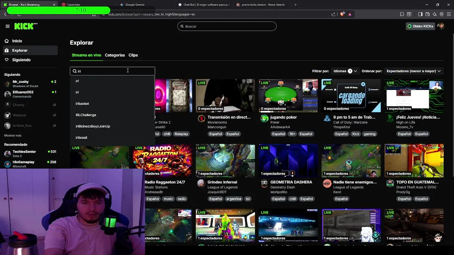Click Mancongun's channel avatar
This screenshot has width=454, height=255.
(201, 118)
